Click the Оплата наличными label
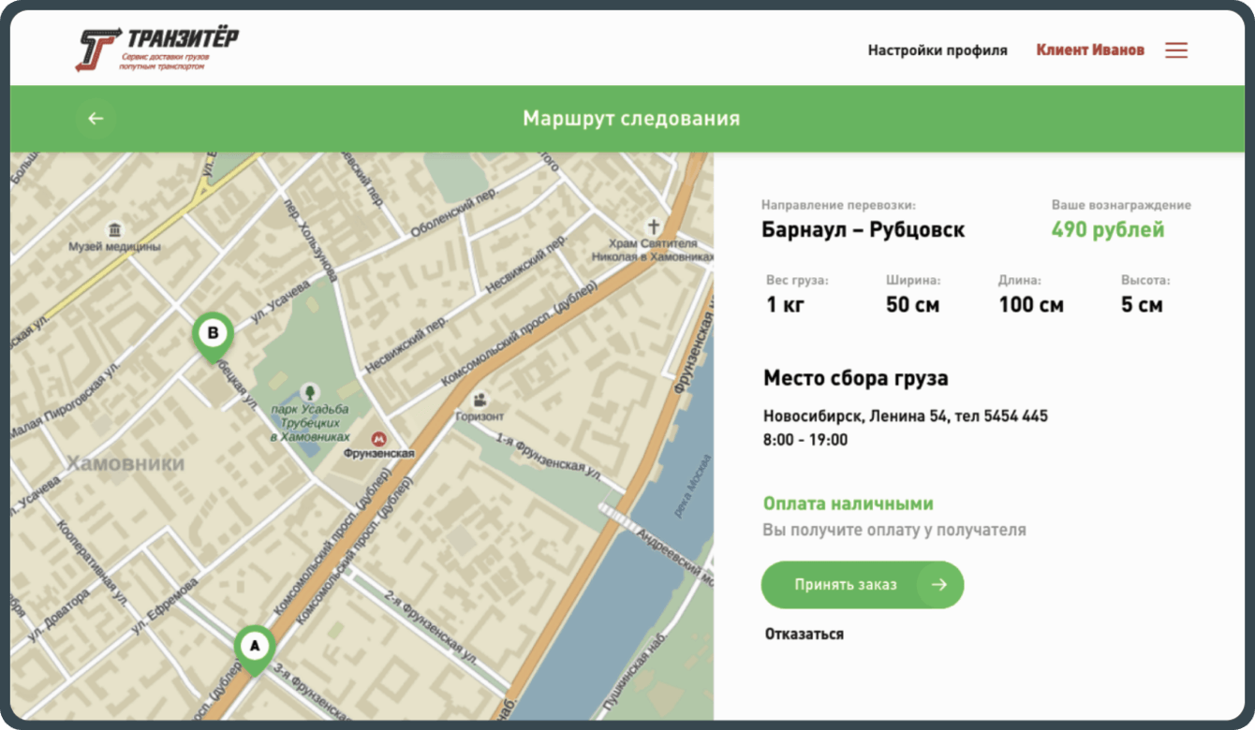Image resolution: width=1255 pixels, height=730 pixels. coord(849,504)
